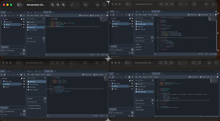Close the Gem tab in the gem.gd window
This screenshot has height=121, width=220.
[52, 72]
